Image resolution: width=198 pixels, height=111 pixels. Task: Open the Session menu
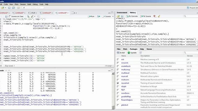point(23,4)
